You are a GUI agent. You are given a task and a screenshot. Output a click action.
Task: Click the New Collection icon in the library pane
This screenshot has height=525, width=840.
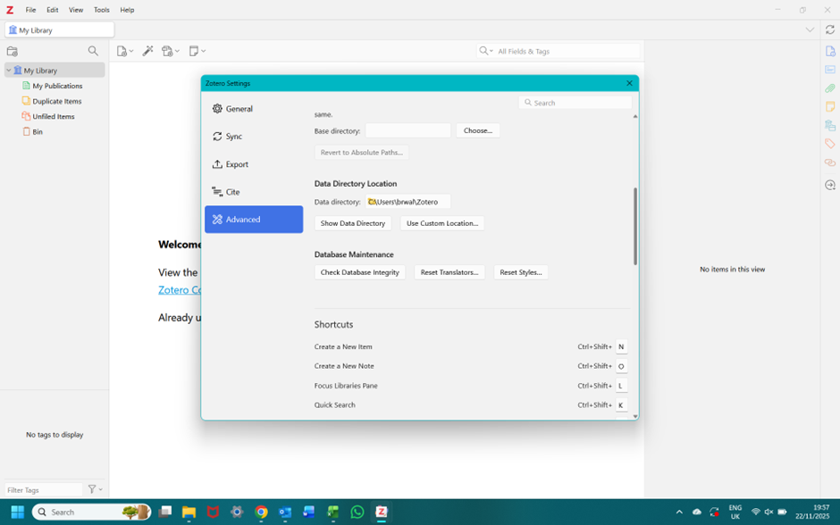tap(13, 52)
